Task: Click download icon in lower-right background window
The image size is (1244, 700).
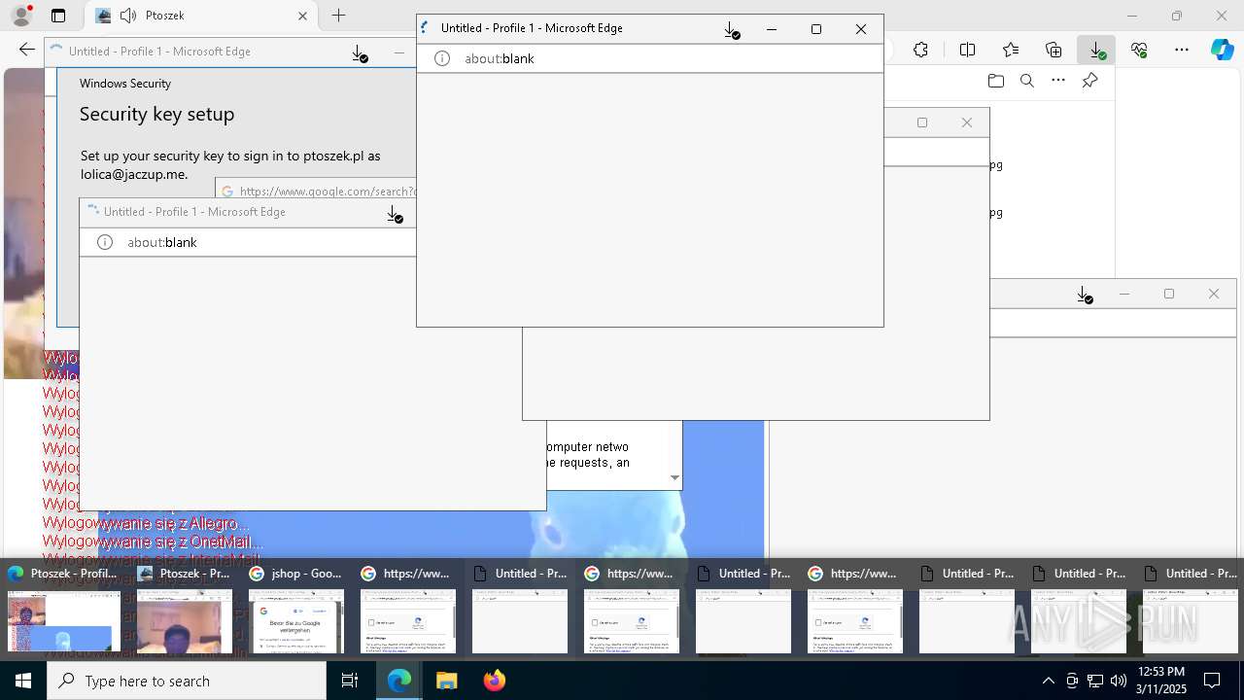Action: point(1085,295)
